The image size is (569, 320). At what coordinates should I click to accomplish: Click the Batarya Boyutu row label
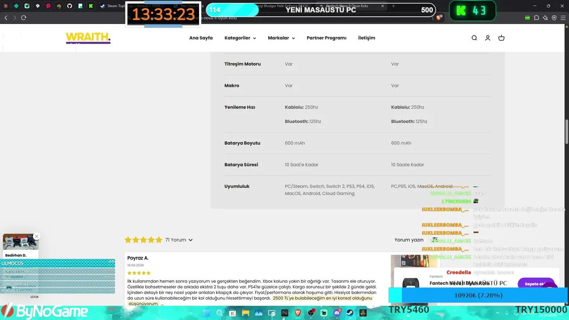click(242, 143)
